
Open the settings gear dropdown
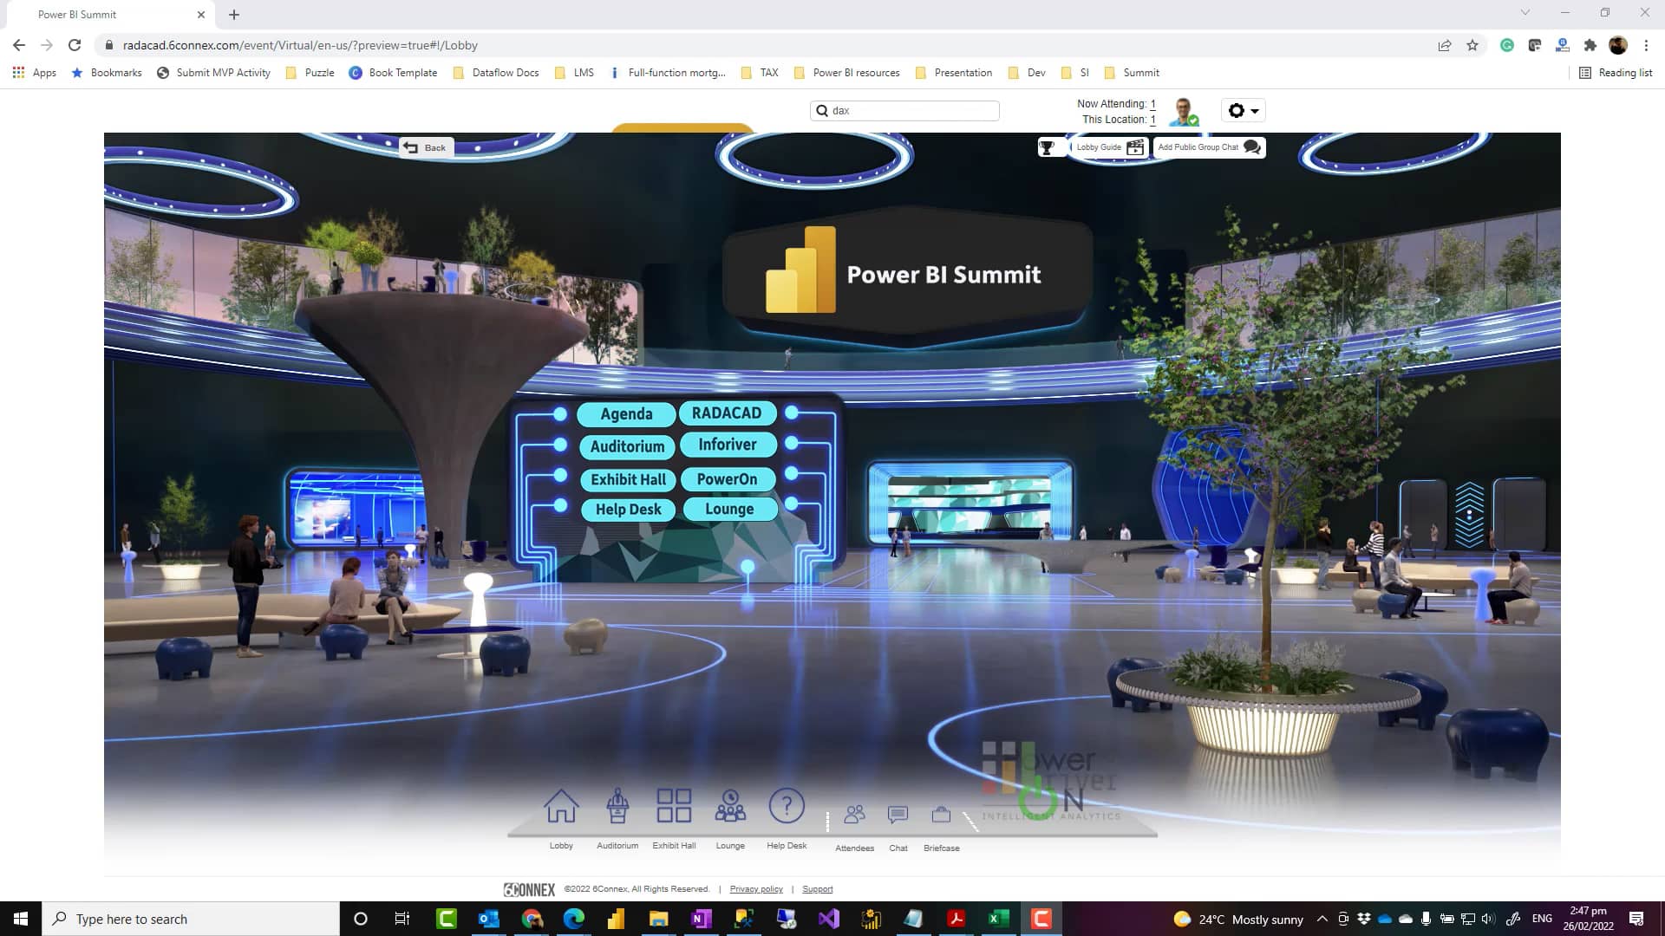pos(1244,110)
